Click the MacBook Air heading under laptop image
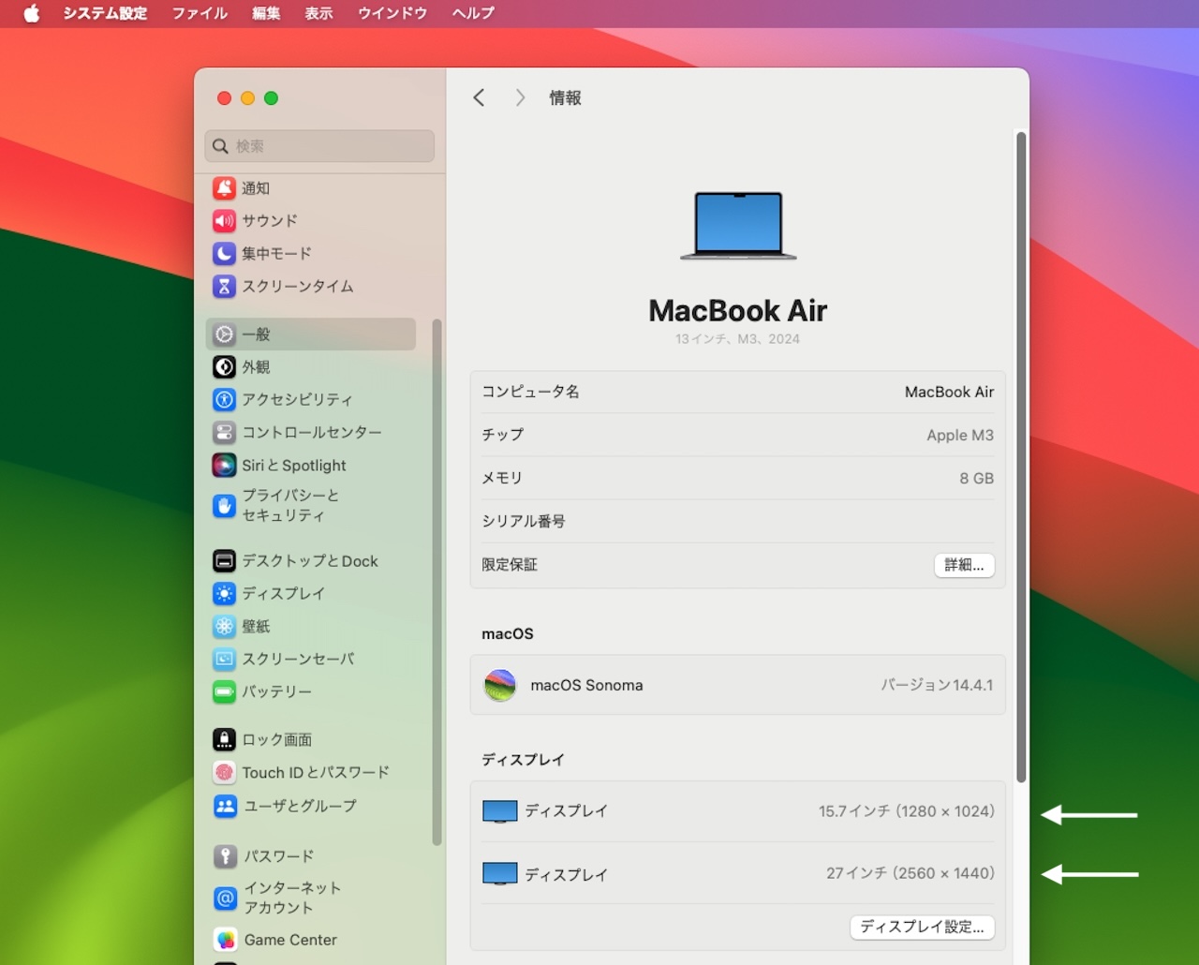 [x=738, y=311]
